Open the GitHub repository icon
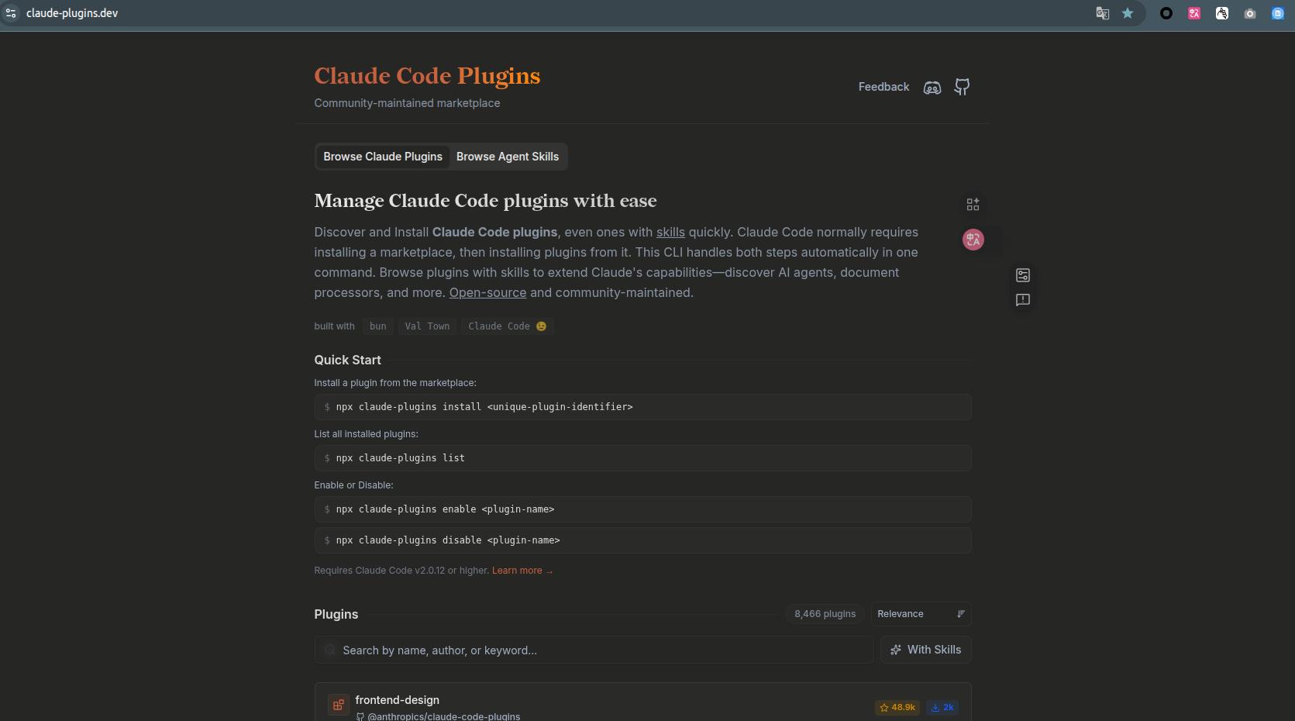The width and height of the screenshot is (1295, 721). tap(962, 87)
